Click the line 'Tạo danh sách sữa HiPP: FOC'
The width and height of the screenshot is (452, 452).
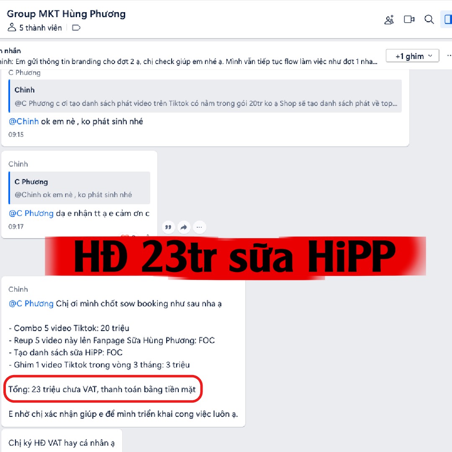tap(66, 352)
